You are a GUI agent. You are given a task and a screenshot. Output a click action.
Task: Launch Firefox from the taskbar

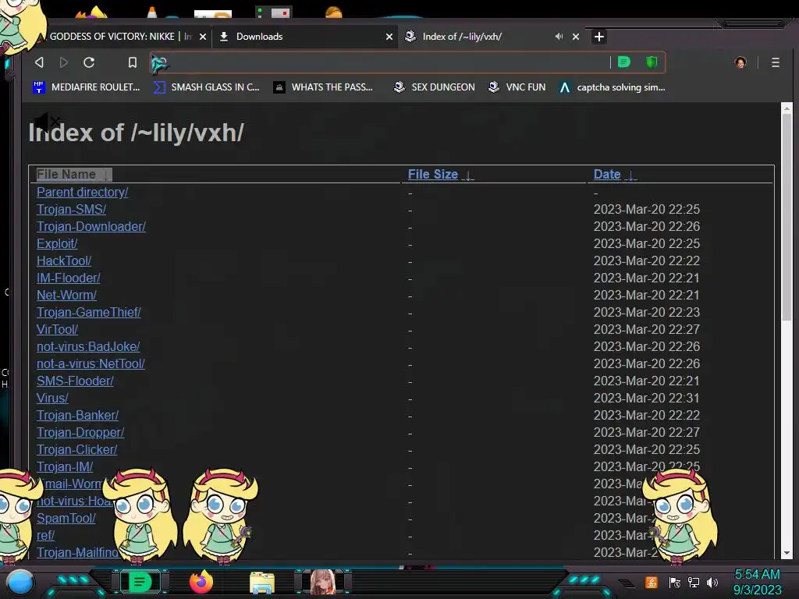[x=201, y=582]
